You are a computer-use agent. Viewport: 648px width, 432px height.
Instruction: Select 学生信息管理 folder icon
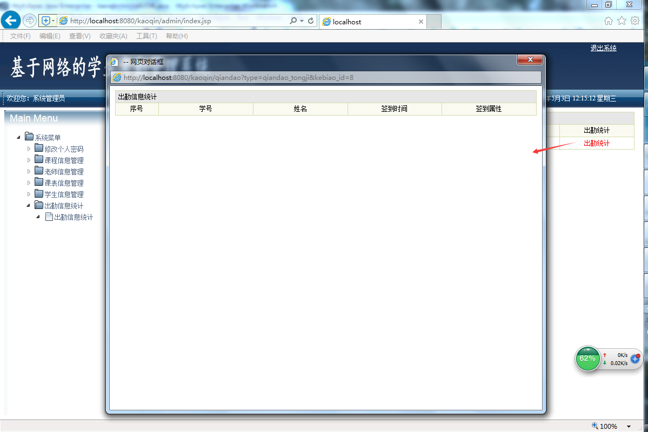tap(39, 193)
